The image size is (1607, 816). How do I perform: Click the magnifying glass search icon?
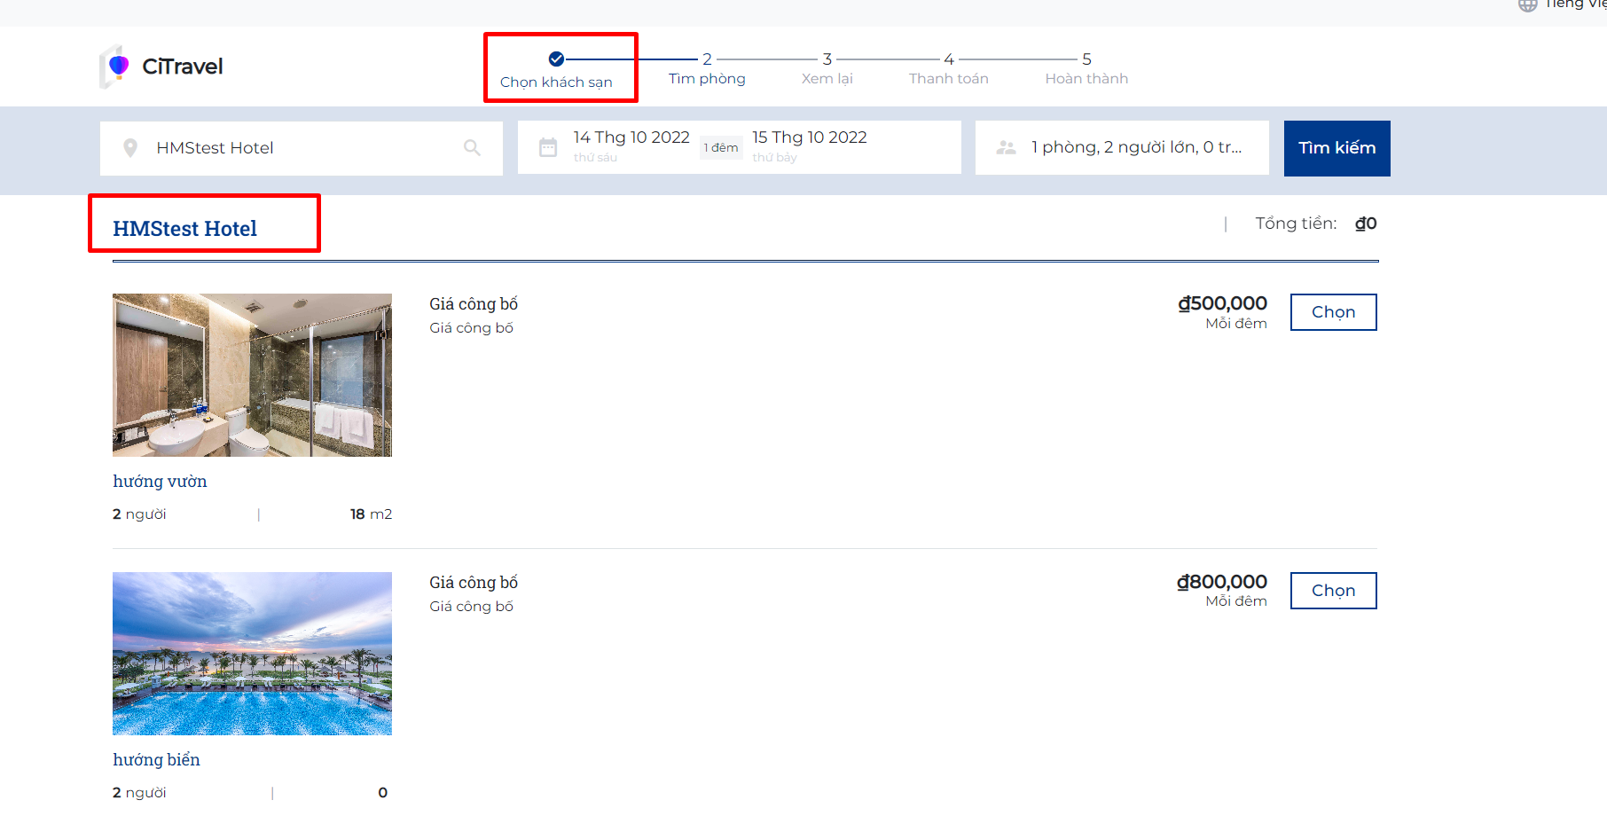472,148
